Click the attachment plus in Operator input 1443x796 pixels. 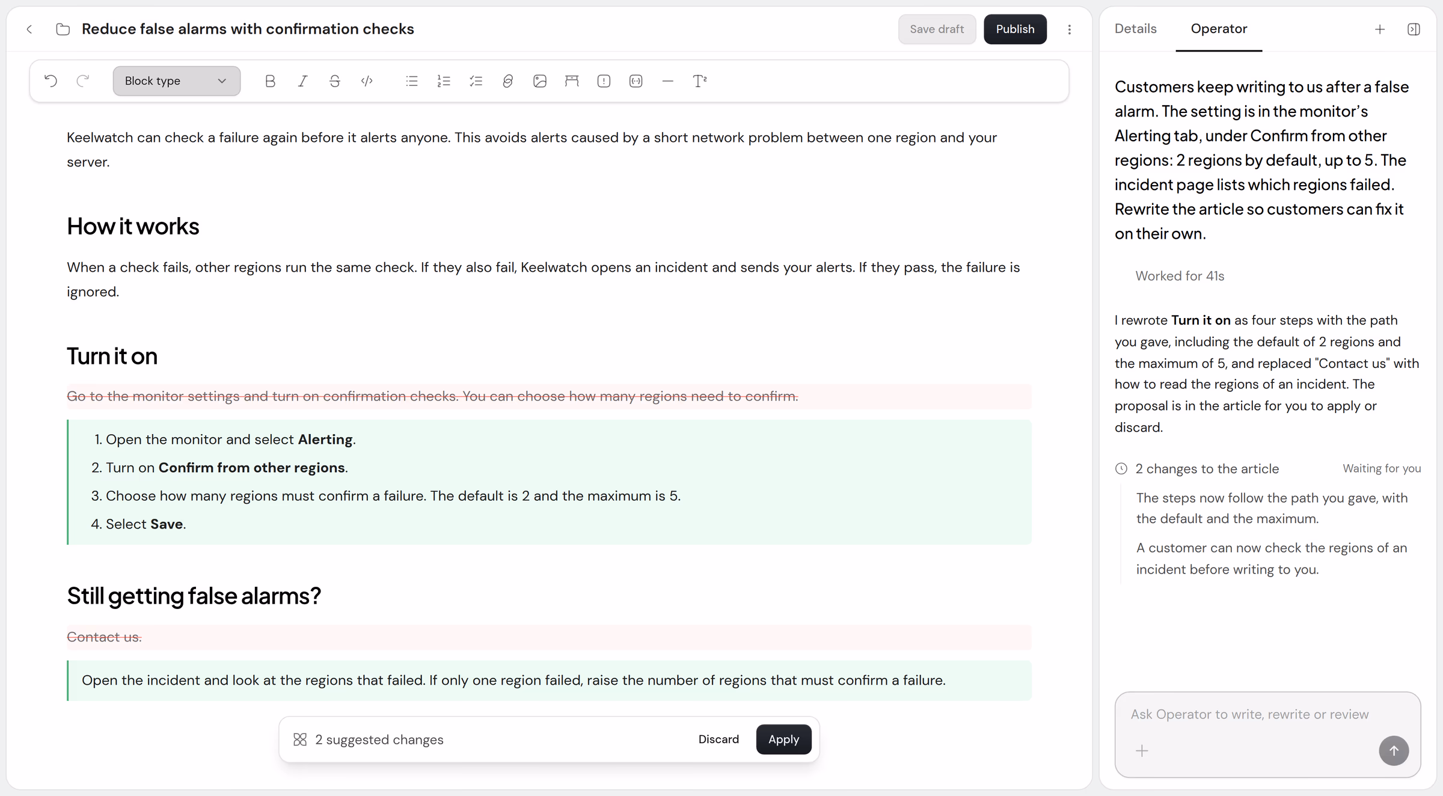point(1141,751)
